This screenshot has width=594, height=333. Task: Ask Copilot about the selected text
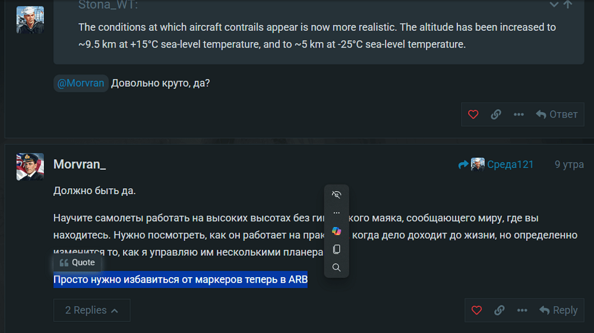pyautogui.click(x=337, y=231)
